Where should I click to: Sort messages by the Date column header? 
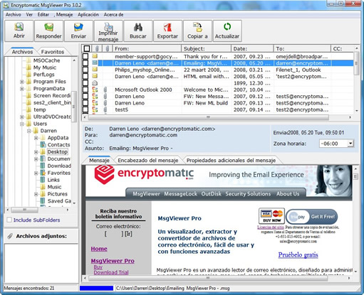(x=252, y=48)
